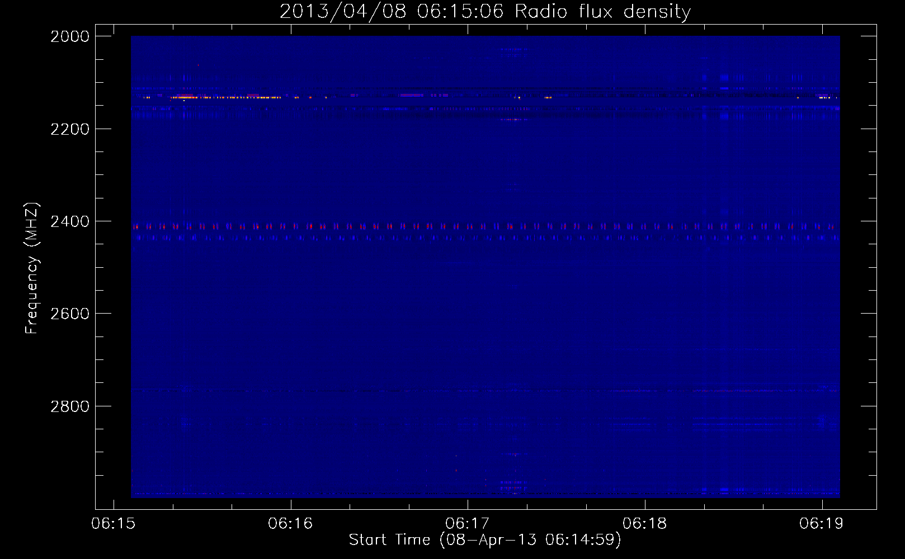Click the 2400 frequency axis label
Viewport: 905px width, 559px height.
[x=70, y=222]
